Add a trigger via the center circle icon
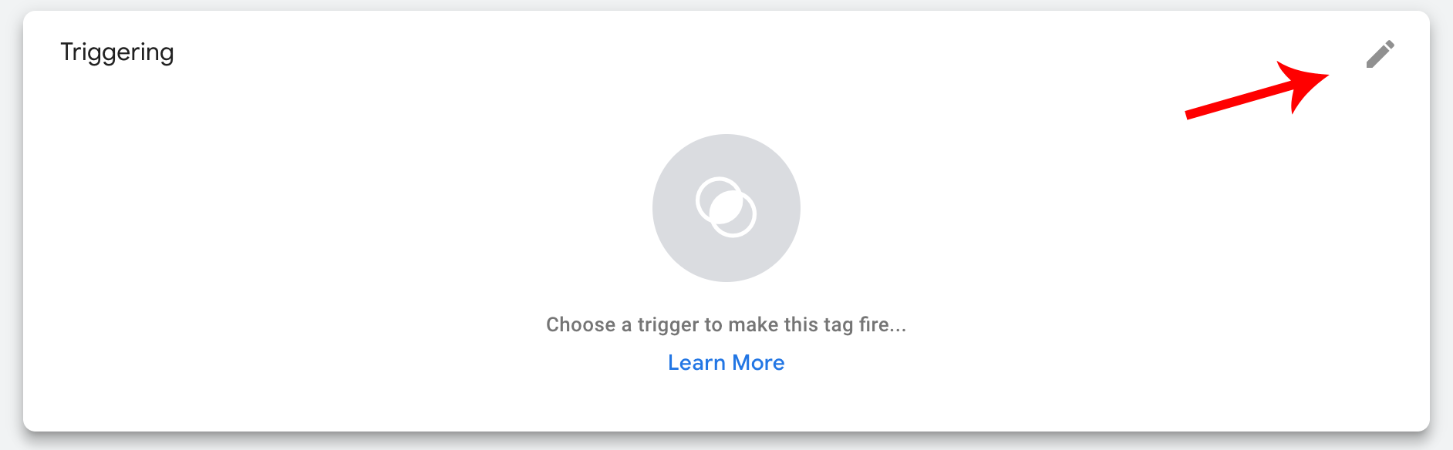Image resolution: width=1453 pixels, height=450 pixels. (726, 208)
